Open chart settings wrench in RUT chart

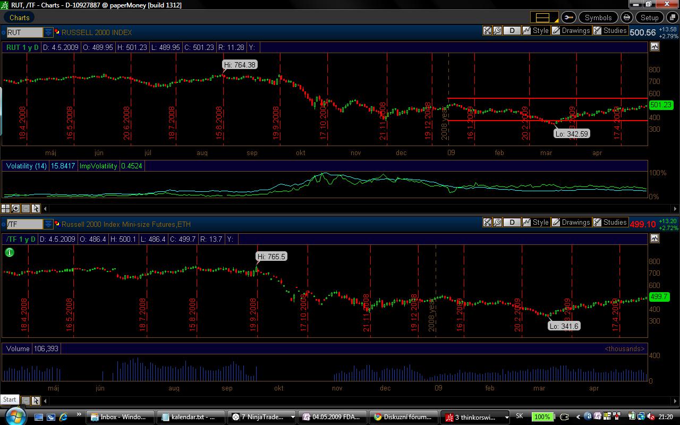pos(497,31)
